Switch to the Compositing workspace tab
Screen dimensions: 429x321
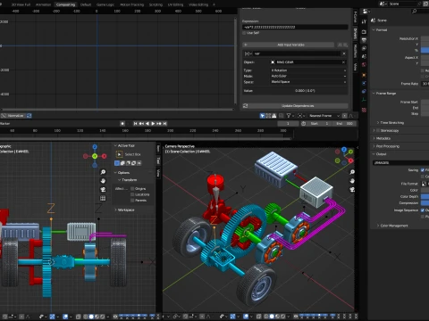coord(65,4)
